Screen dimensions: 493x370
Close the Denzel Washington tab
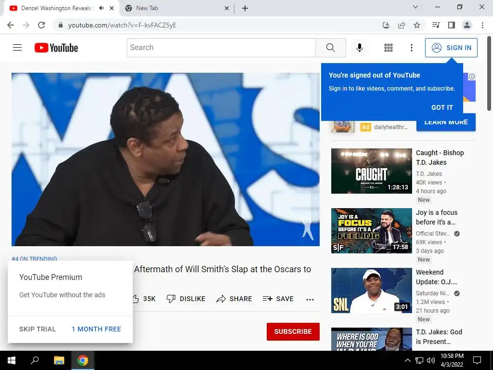point(112,8)
